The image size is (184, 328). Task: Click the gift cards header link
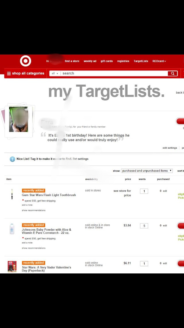click(x=107, y=61)
